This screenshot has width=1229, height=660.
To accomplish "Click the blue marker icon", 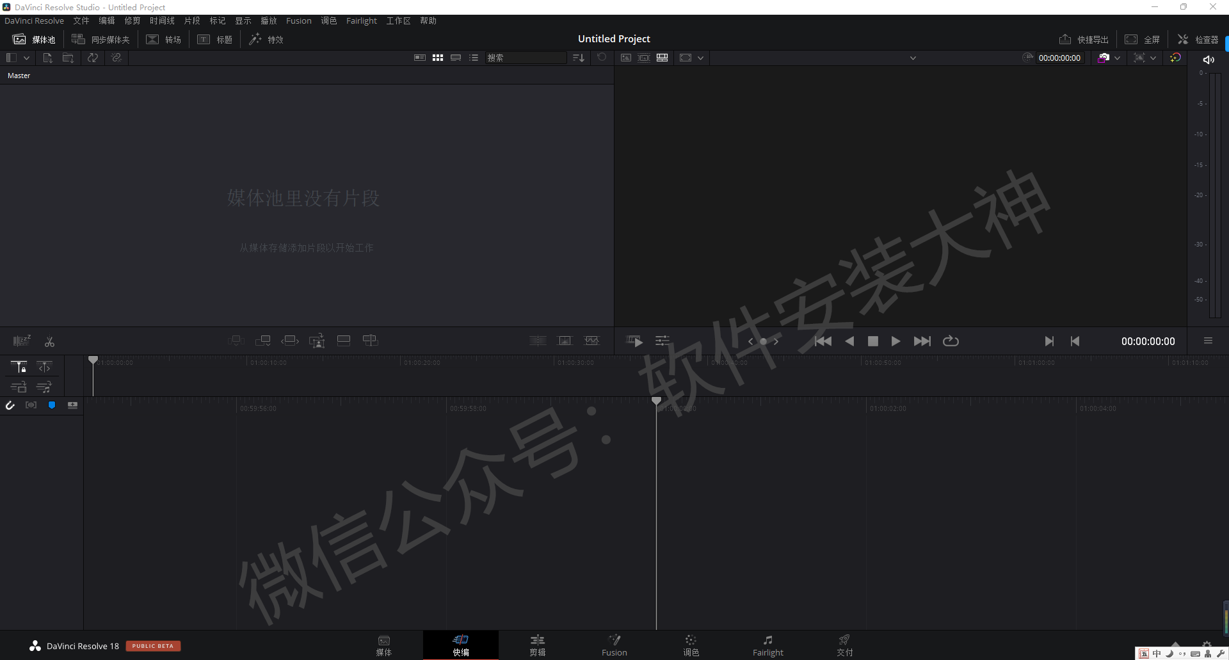I will (x=52, y=405).
